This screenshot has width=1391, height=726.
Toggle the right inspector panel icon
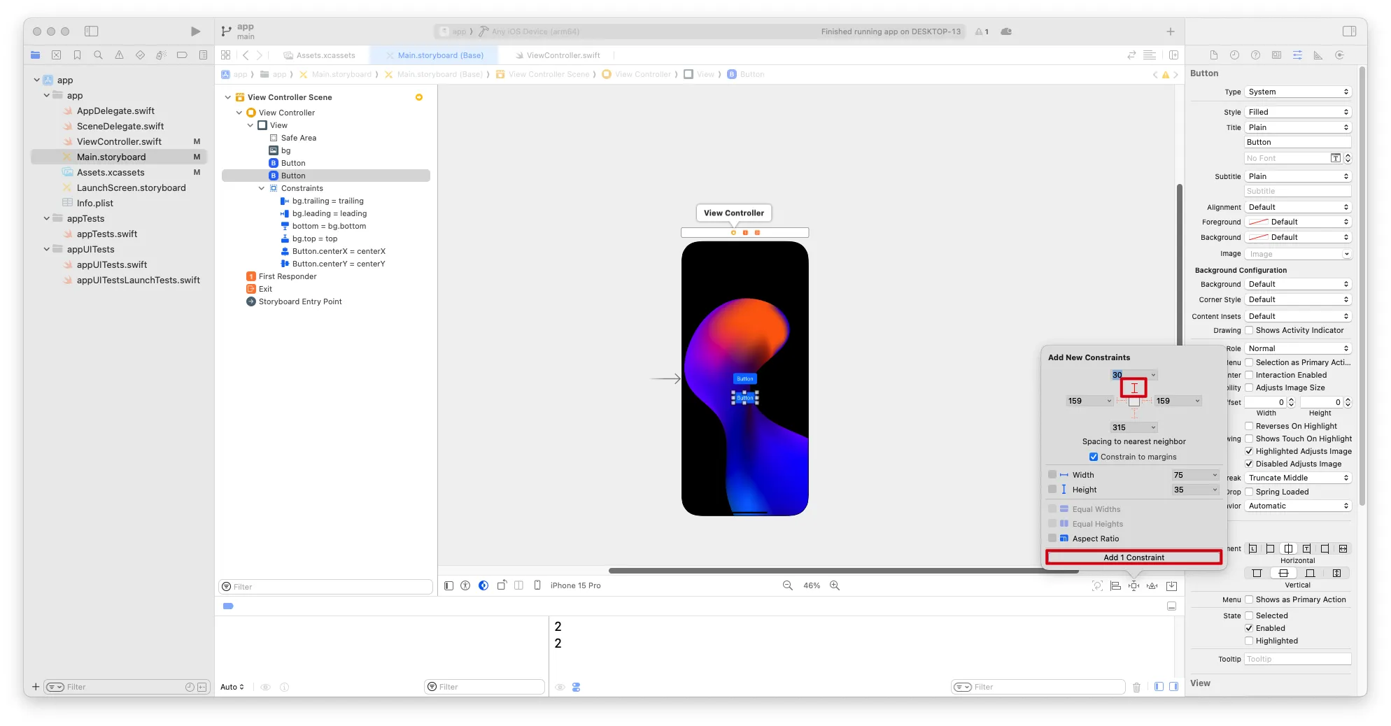[x=1350, y=31]
